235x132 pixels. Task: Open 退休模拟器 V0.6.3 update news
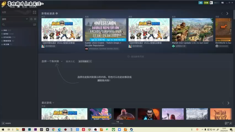coord(58,43)
